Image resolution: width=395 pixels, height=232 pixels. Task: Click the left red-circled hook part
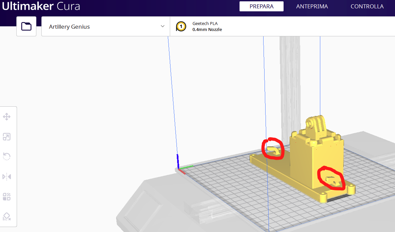(x=273, y=150)
